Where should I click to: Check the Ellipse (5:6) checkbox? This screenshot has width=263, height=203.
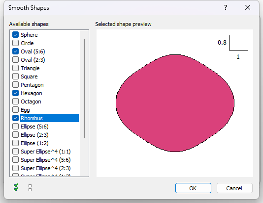pos(15,127)
